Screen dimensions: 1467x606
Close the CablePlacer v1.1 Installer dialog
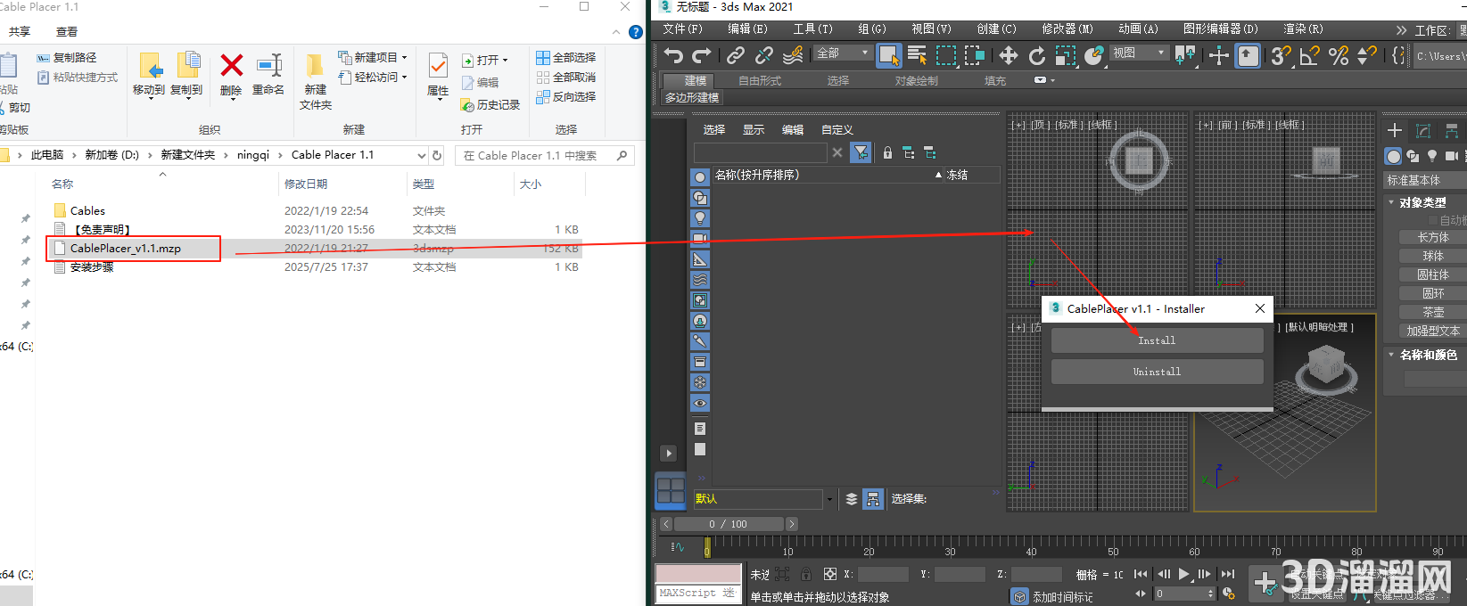pos(1259,308)
